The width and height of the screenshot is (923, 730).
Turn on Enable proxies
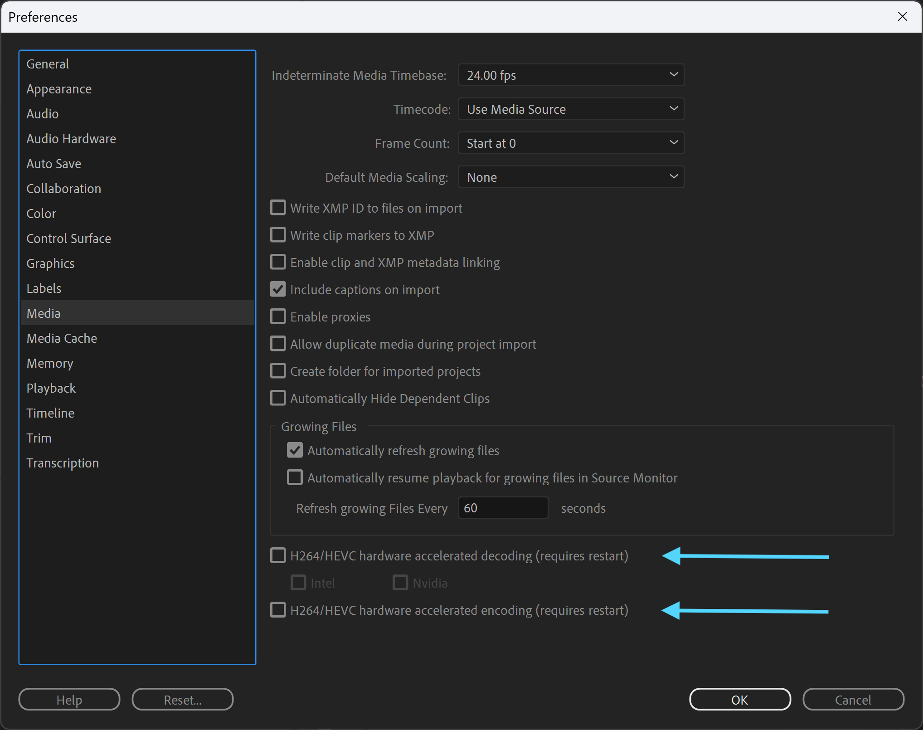(x=278, y=316)
